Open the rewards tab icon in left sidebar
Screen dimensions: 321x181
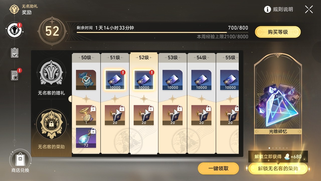click(15, 31)
